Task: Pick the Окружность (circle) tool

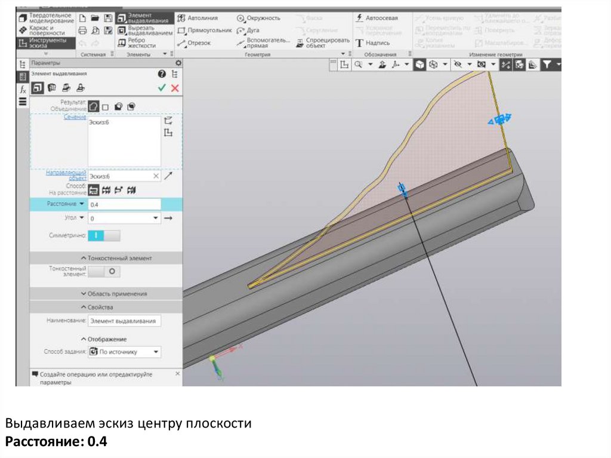Action: [x=258, y=19]
